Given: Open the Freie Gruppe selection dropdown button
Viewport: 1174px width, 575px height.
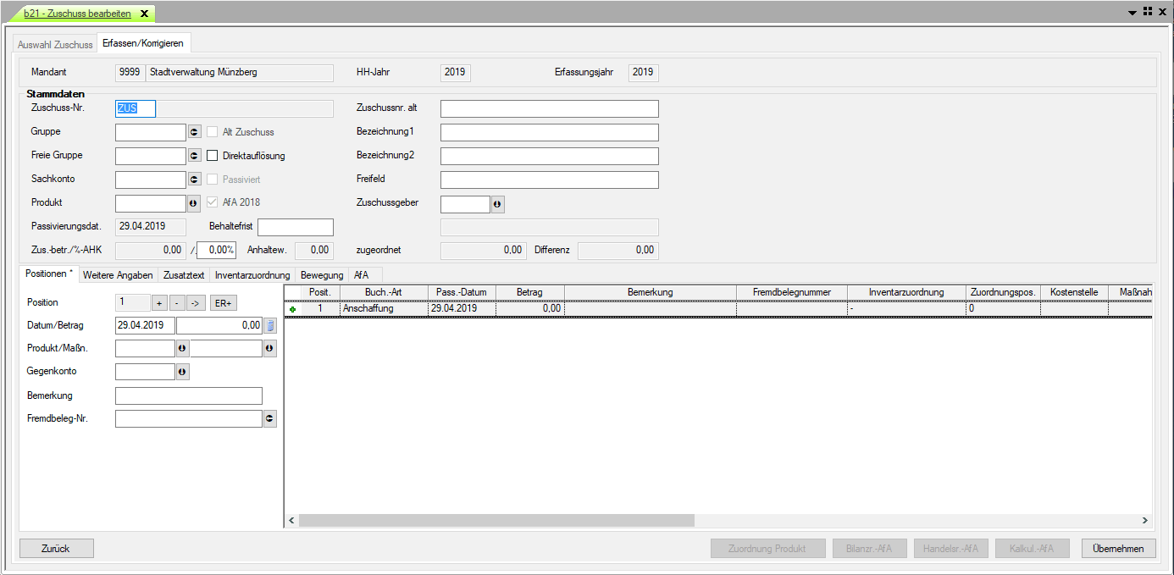Looking at the screenshot, I should (x=194, y=156).
